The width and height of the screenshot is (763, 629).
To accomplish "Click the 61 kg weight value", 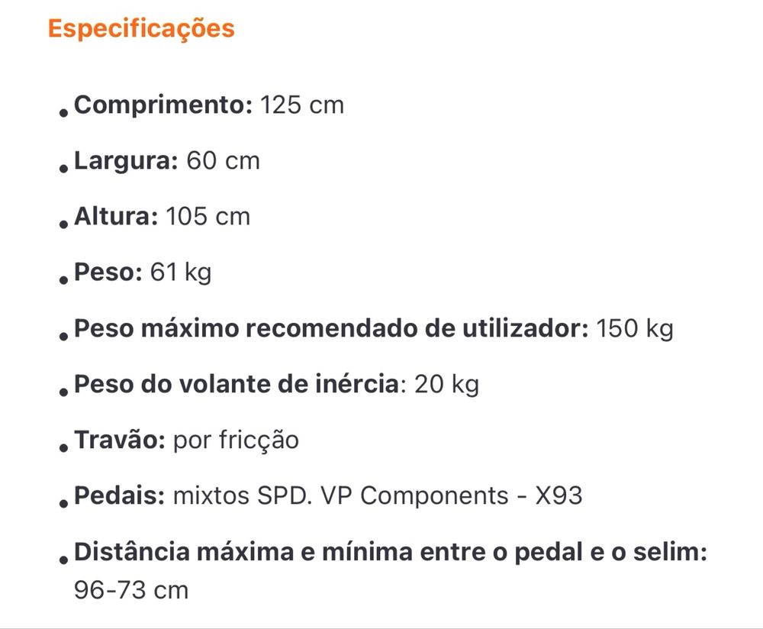I will click(x=181, y=273).
